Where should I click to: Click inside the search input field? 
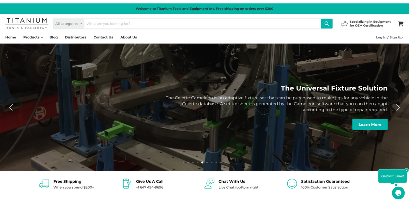tap(170, 23)
